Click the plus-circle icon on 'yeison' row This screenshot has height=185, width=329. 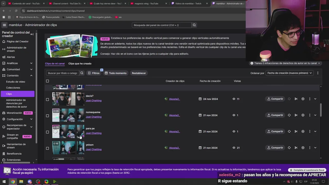pos(303,148)
